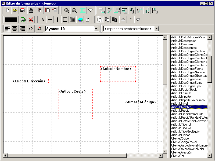
Task: Click the black color swatch
Action: click(x=11, y=20)
